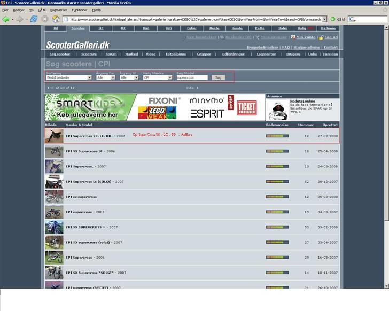Viewport: 389px width, 311px height.
Task: Go to the browser Home icon
Action: [56, 19]
